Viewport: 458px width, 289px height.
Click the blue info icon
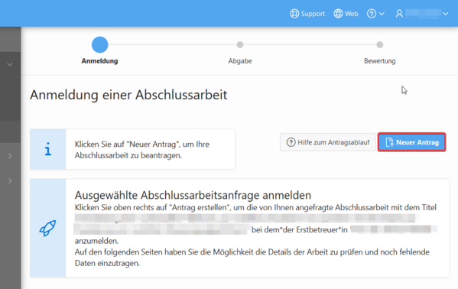48,149
